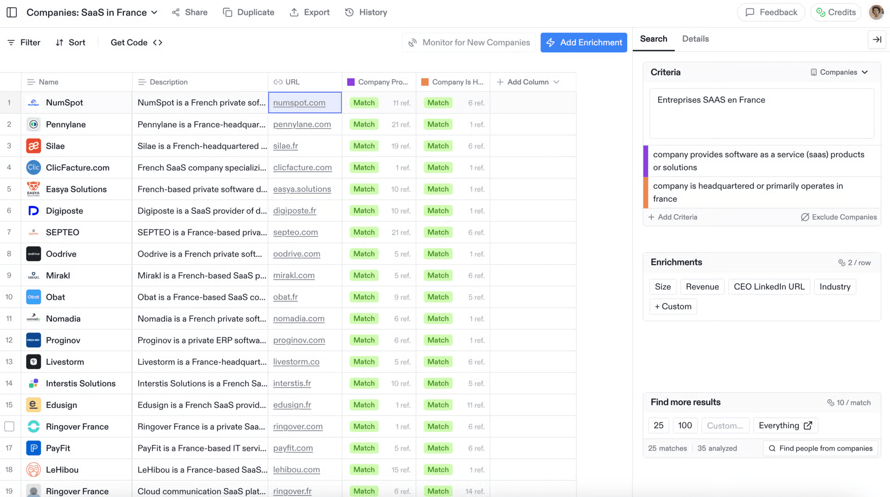Screen dimensions: 890x497
Task: Click the orange France criterion color bar
Action: point(645,192)
